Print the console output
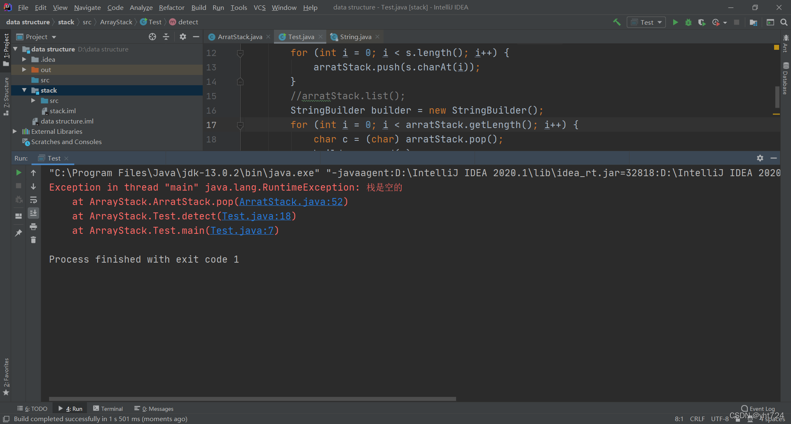The width and height of the screenshot is (791, 424). click(x=33, y=226)
